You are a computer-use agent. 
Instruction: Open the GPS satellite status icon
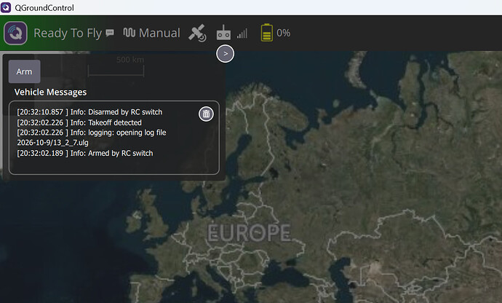click(x=198, y=33)
